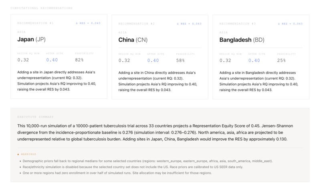Click the 25% feasibility value for Bangladesh

(x=281, y=61)
